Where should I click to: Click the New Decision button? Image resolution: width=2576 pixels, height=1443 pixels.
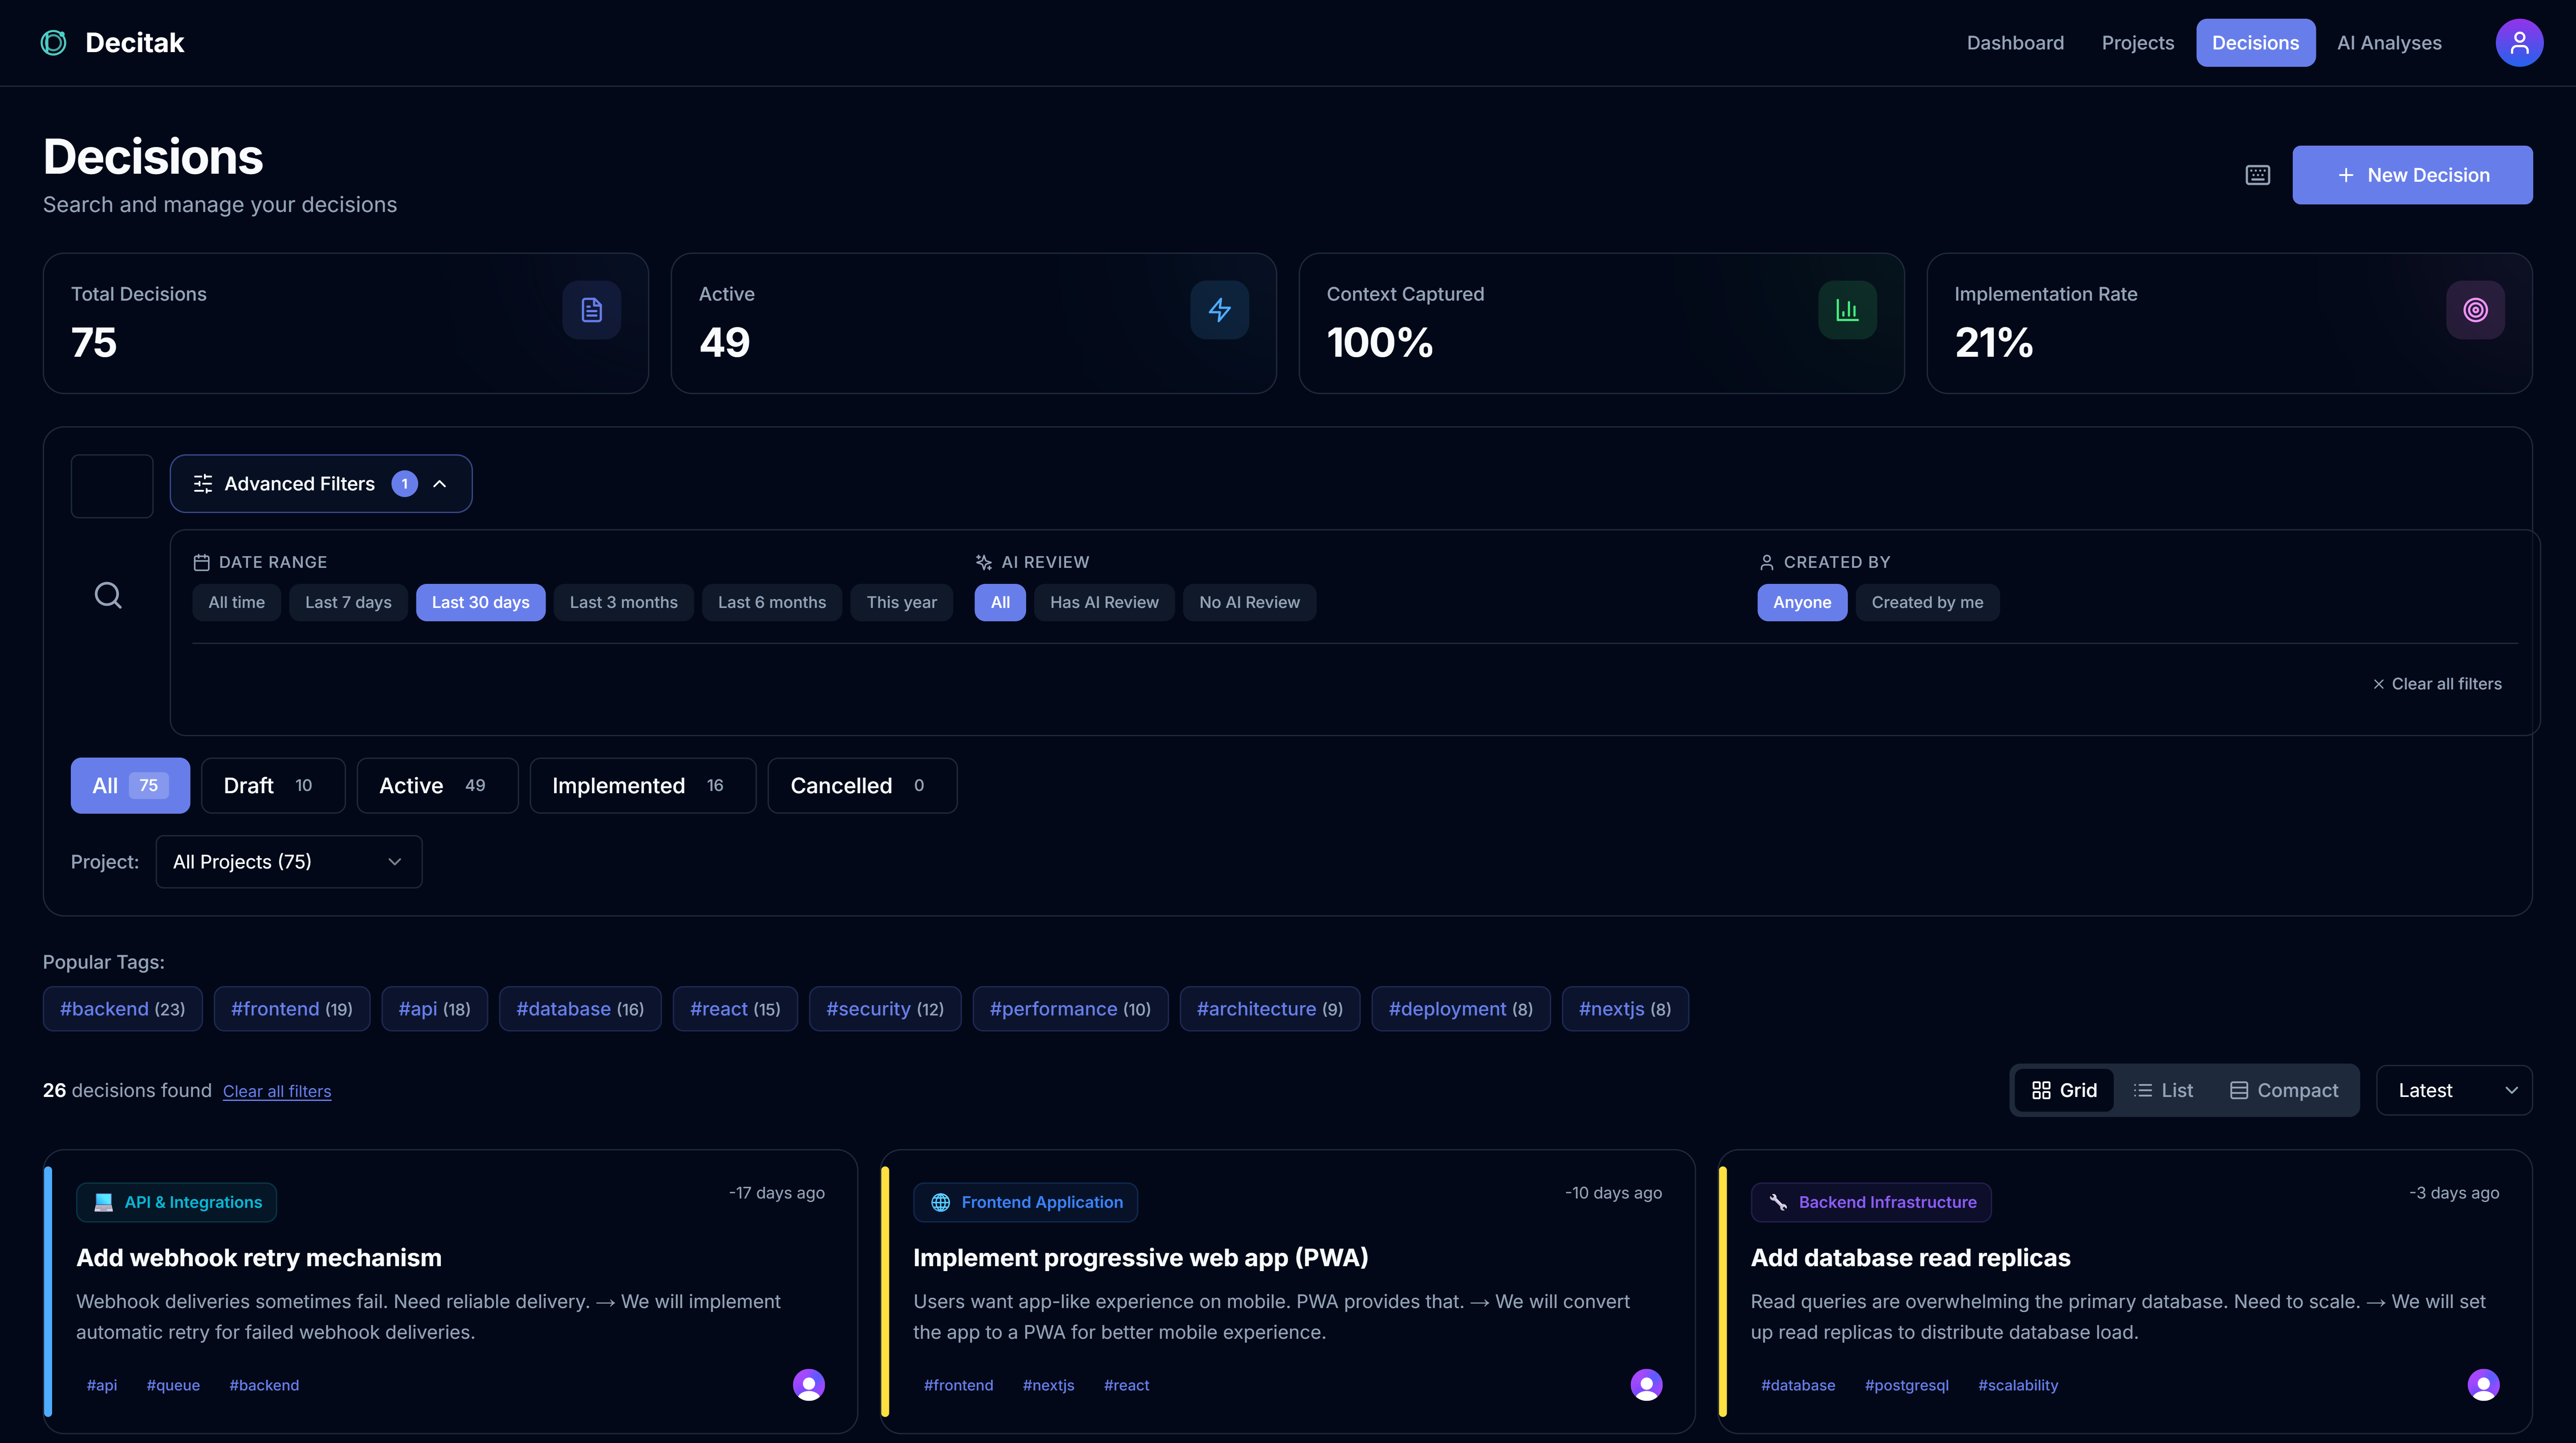point(2412,174)
